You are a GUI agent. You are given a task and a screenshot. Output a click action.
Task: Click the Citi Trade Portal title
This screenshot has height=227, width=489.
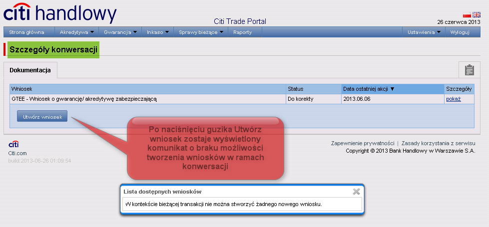click(240, 21)
